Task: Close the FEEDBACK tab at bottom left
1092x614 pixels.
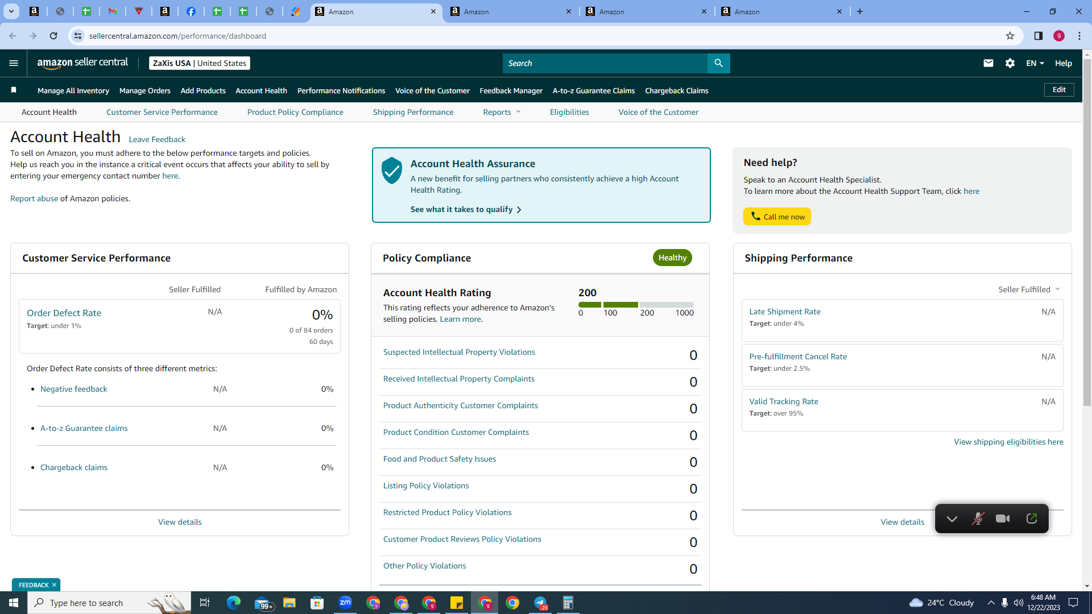Action: point(55,585)
